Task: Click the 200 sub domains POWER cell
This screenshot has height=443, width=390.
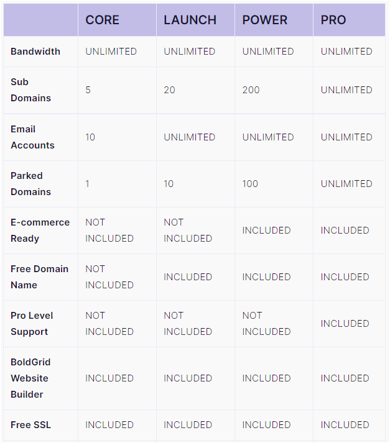Action: pos(251,90)
